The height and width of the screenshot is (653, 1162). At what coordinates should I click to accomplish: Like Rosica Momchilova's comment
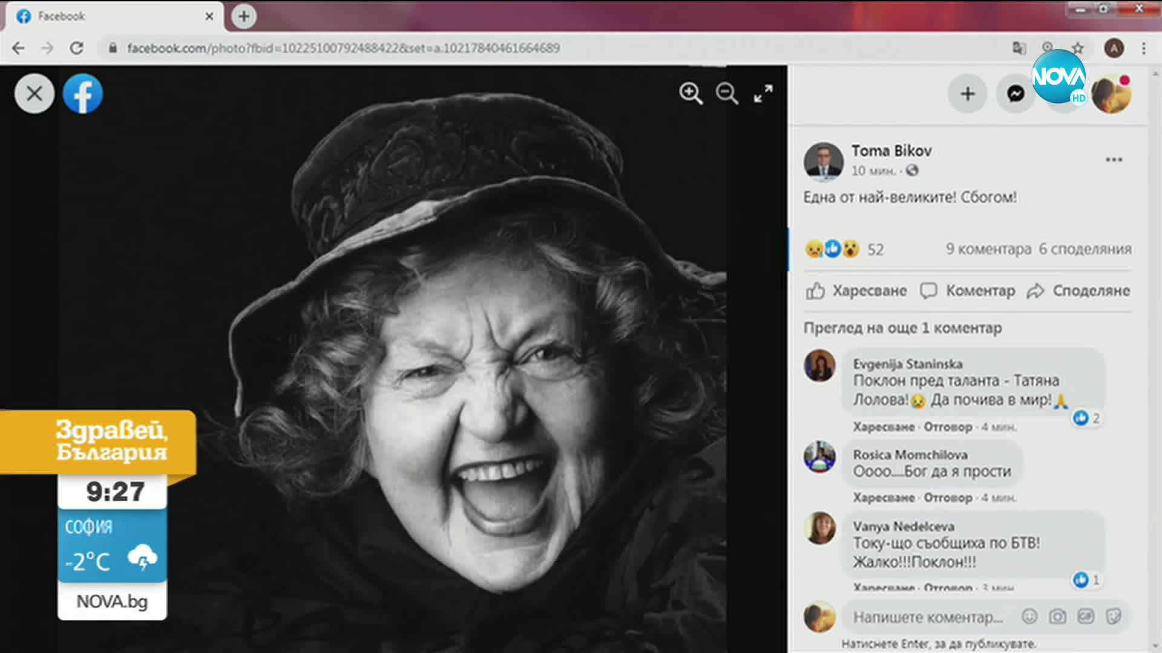point(884,498)
